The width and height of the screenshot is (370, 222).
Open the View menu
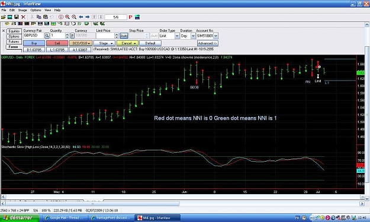tap(48, 10)
